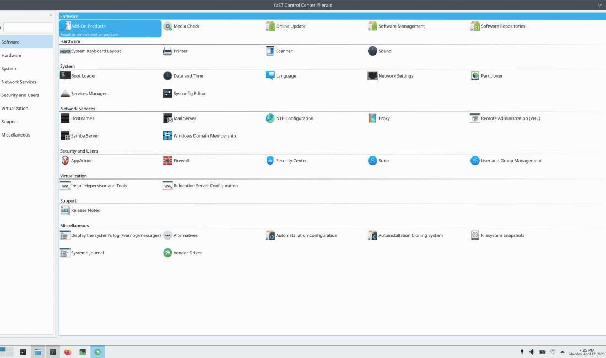The width and height of the screenshot is (606, 358).
Task: Open Alternatives module
Action: point(181,235)
